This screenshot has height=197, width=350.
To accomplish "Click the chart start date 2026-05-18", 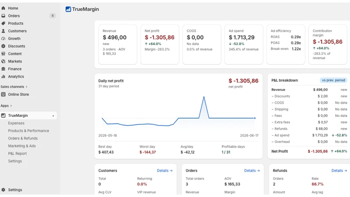I will tap(108, 135).
